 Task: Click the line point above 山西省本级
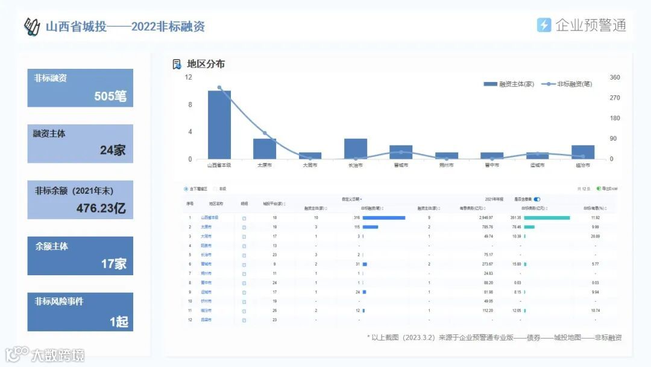pos(219,88)
